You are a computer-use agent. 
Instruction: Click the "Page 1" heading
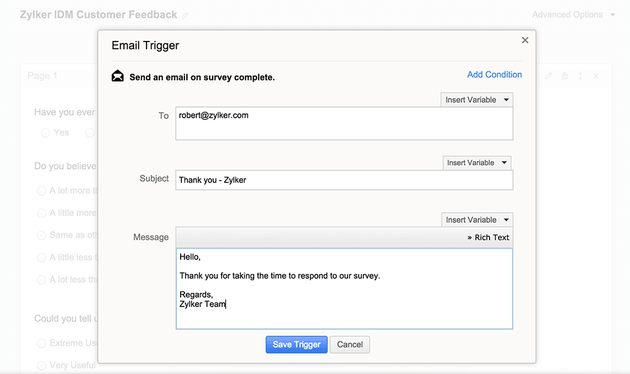pyautogui.click(x=42, y=76)
